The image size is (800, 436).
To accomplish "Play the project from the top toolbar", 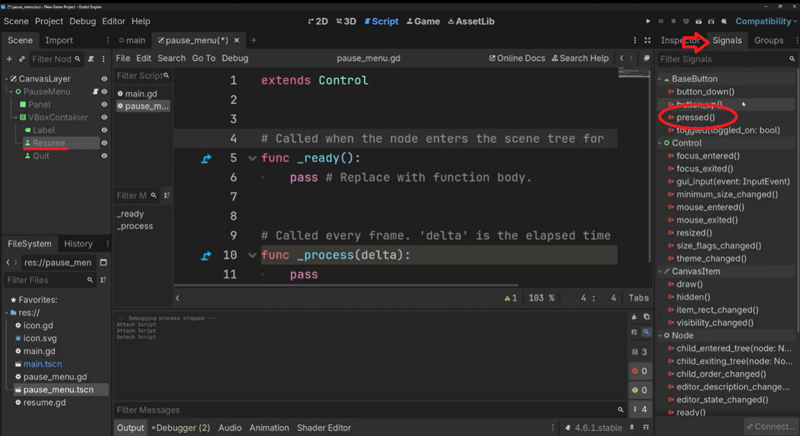I will 648,21.
